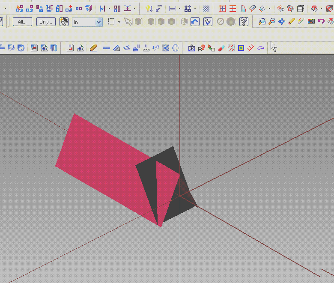Click the "R?" query icon
The width and height of the screenshot is (334, 283).
[x=201, y=48]
